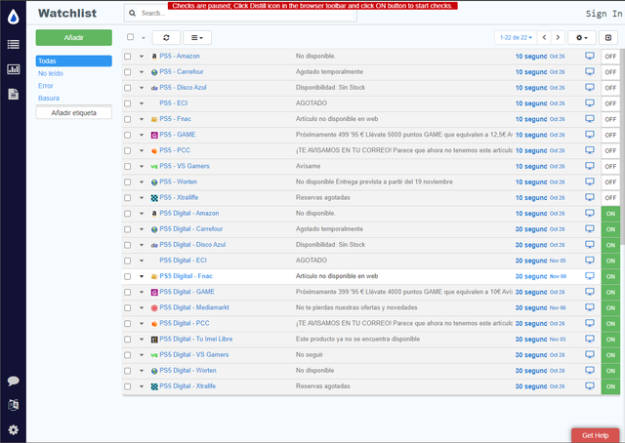Tick the select-all checkbox in toolbar

coord(130,37)
